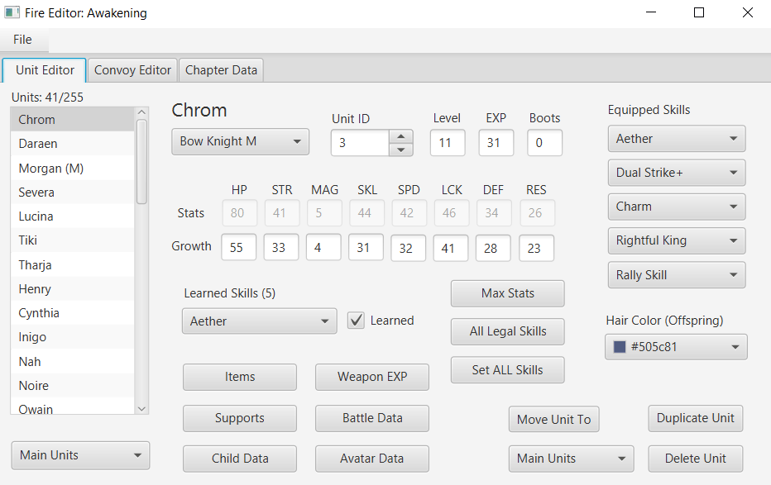Open the File menu
Screen dimensions: 771x485
tap(23, 40)
